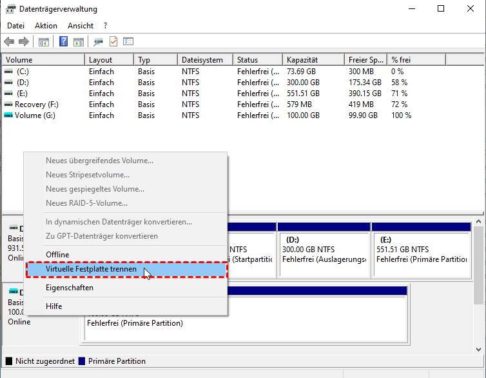Click Neues gespiegeltes Volume... entry
The image size is (486, 378).
point(126,189)
